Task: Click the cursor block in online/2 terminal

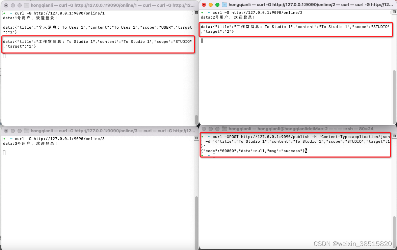Action: tap(202, 41)
